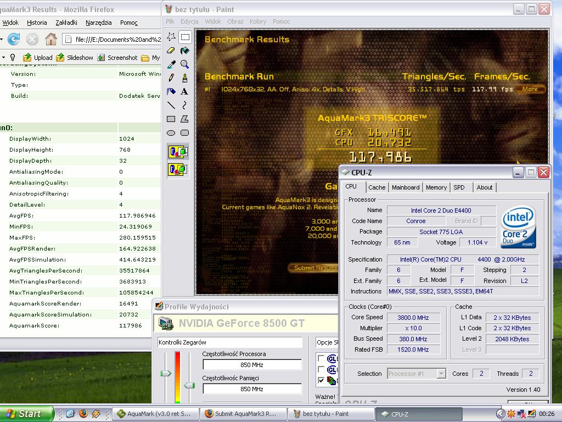Image resolution: width=562 pixels, height=422 pixels.
Task: Click the More button for benchmark run
Action: coord(530,89)
